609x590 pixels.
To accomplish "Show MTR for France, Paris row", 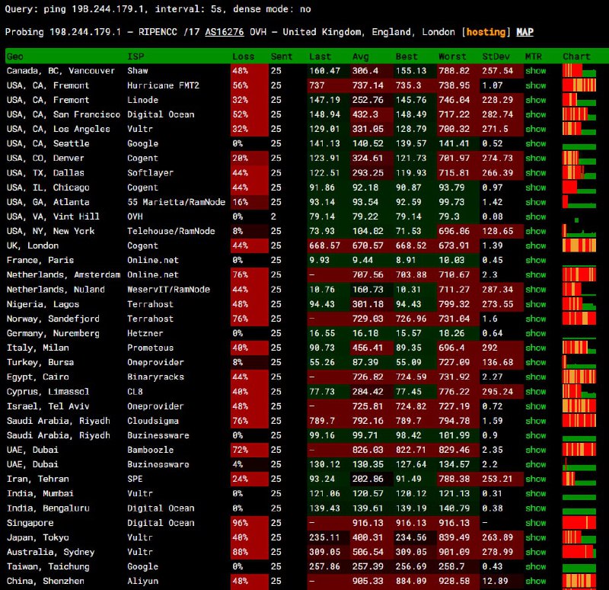I will (535, 260).
